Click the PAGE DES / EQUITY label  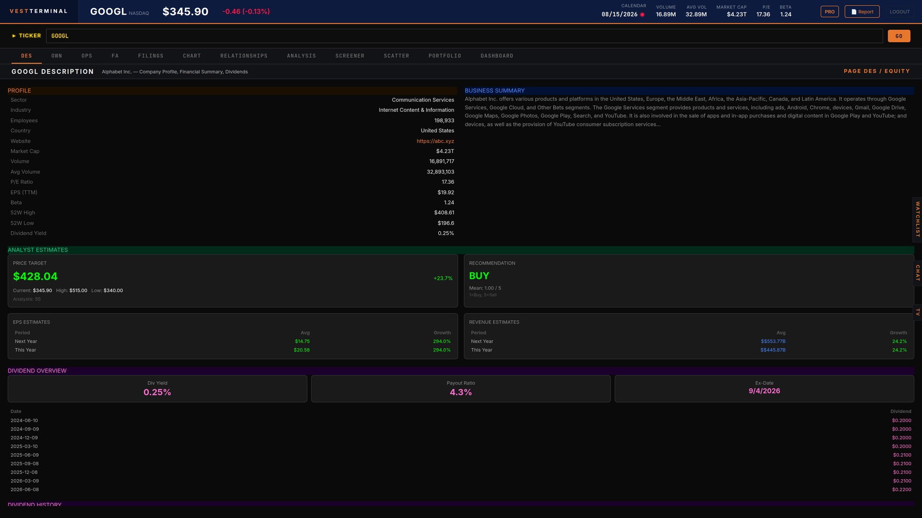[x=877, y=71]
